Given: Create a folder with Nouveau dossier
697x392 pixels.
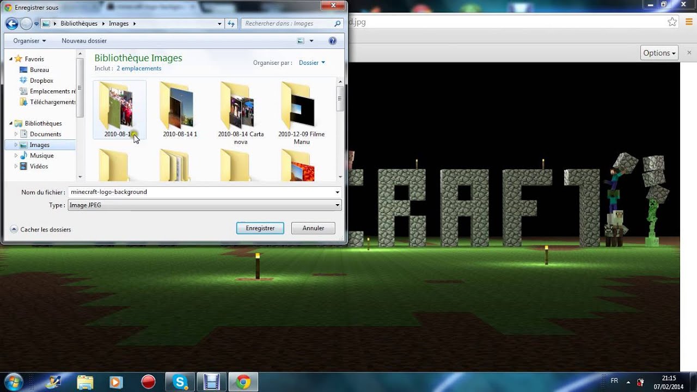Looking at the screenshot, I should (x=84, y=41).
